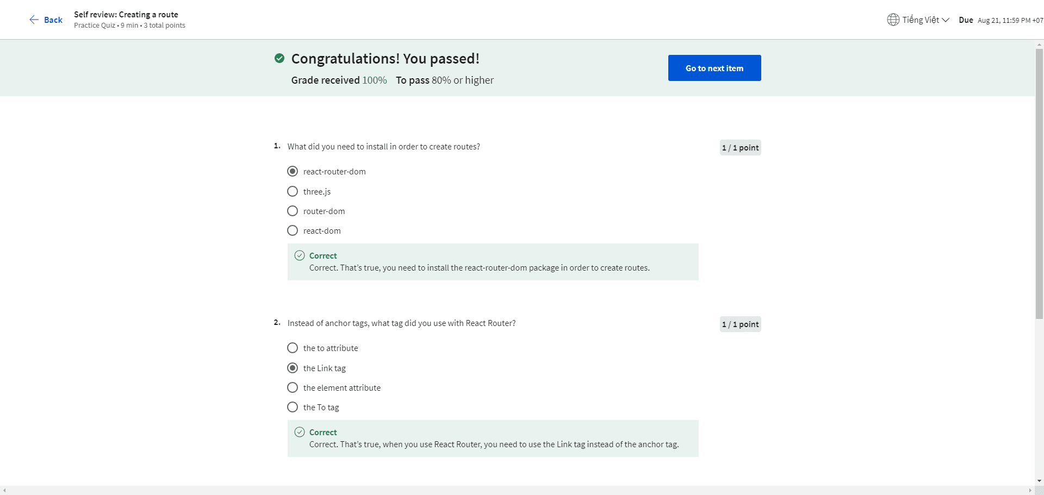Select the react-router-dom radio option
Viewport: 1044px width, 495px height.
point(293,172)
